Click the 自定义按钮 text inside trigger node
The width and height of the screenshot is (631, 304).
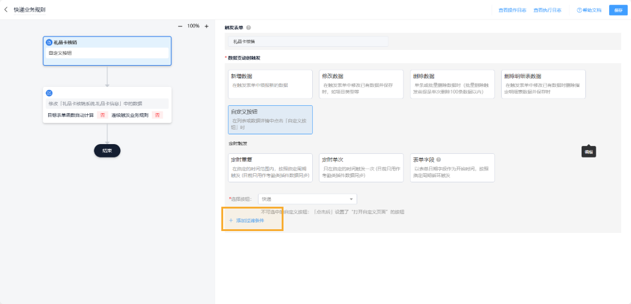point(60,53)
